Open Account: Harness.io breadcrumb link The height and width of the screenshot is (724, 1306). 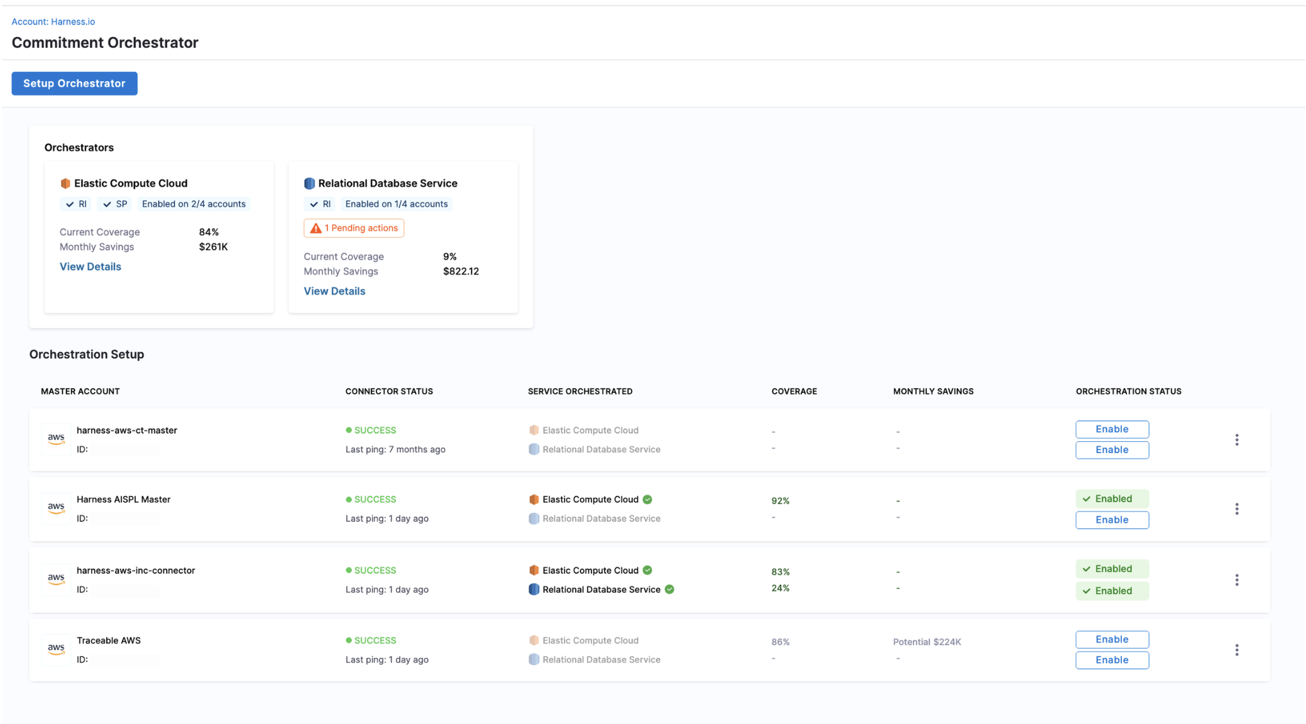[x=53, y=21]
